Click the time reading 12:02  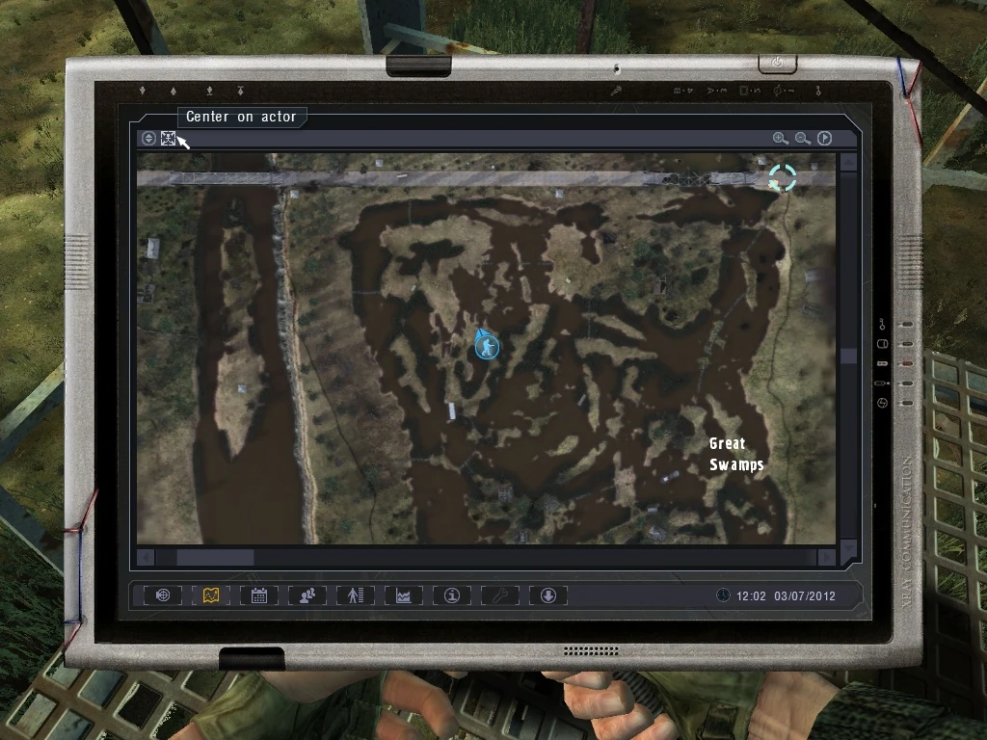(x=751, y=595)
